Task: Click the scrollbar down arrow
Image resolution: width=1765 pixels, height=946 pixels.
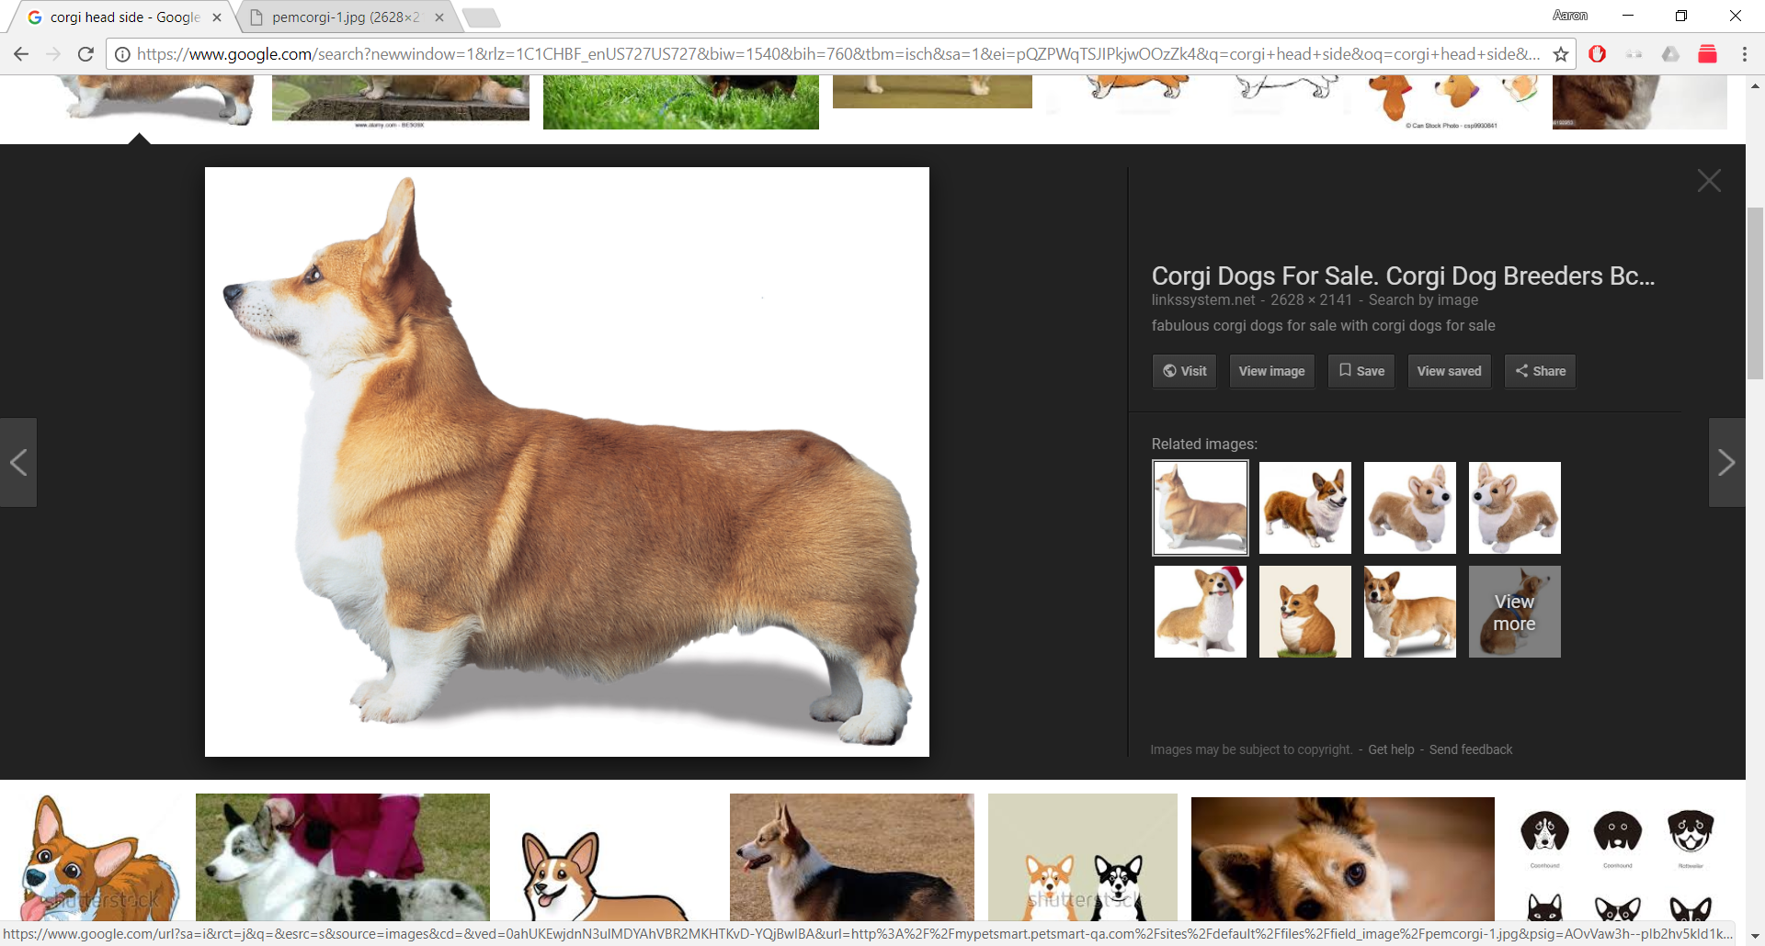Action: pyautogui.click(x=1755, y=937)
